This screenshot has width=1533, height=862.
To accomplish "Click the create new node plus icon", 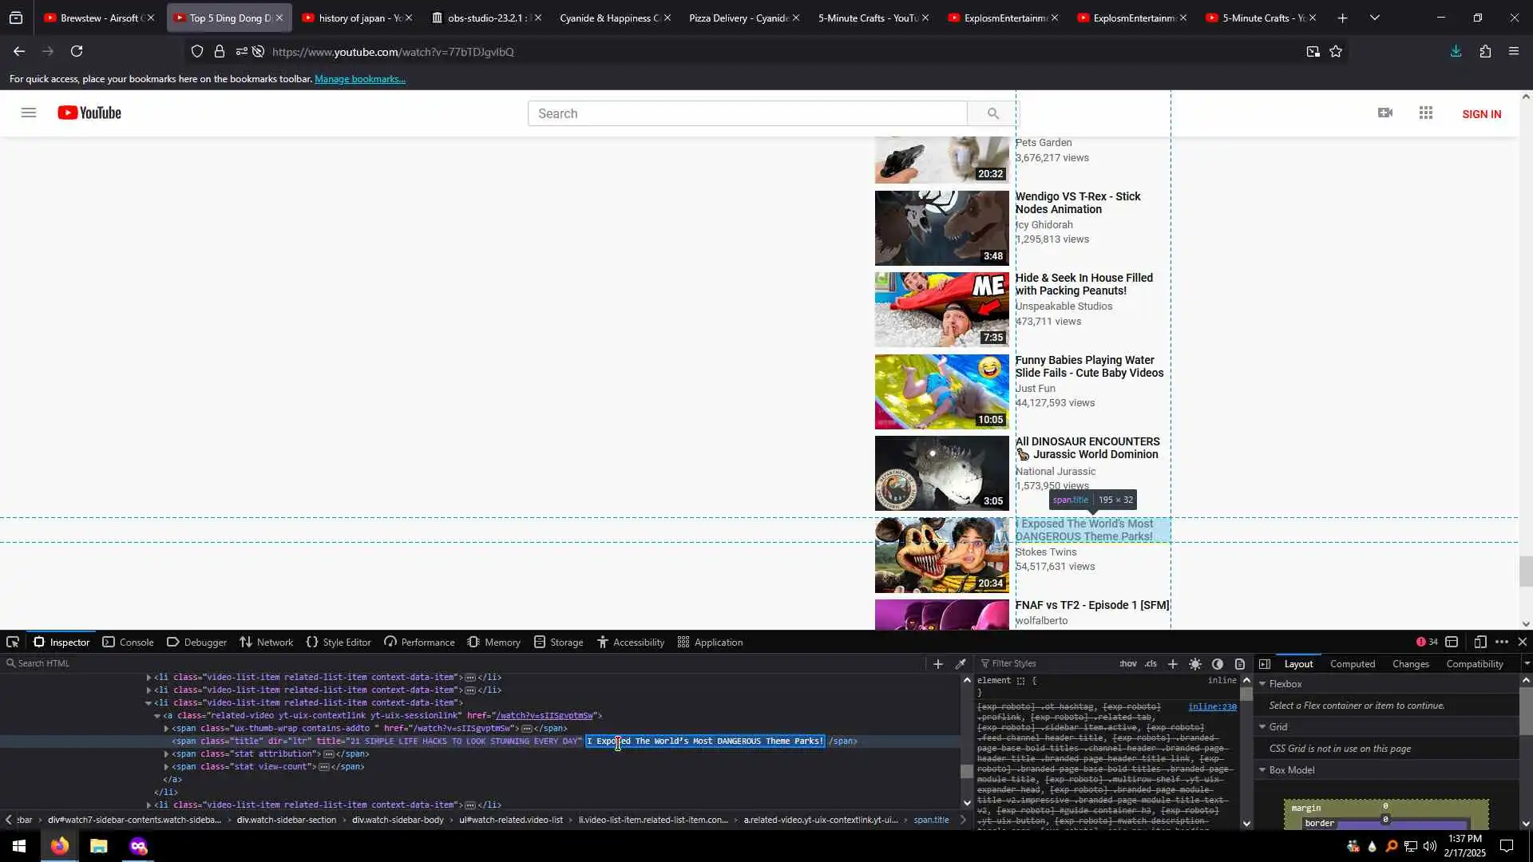I will 938,663.
